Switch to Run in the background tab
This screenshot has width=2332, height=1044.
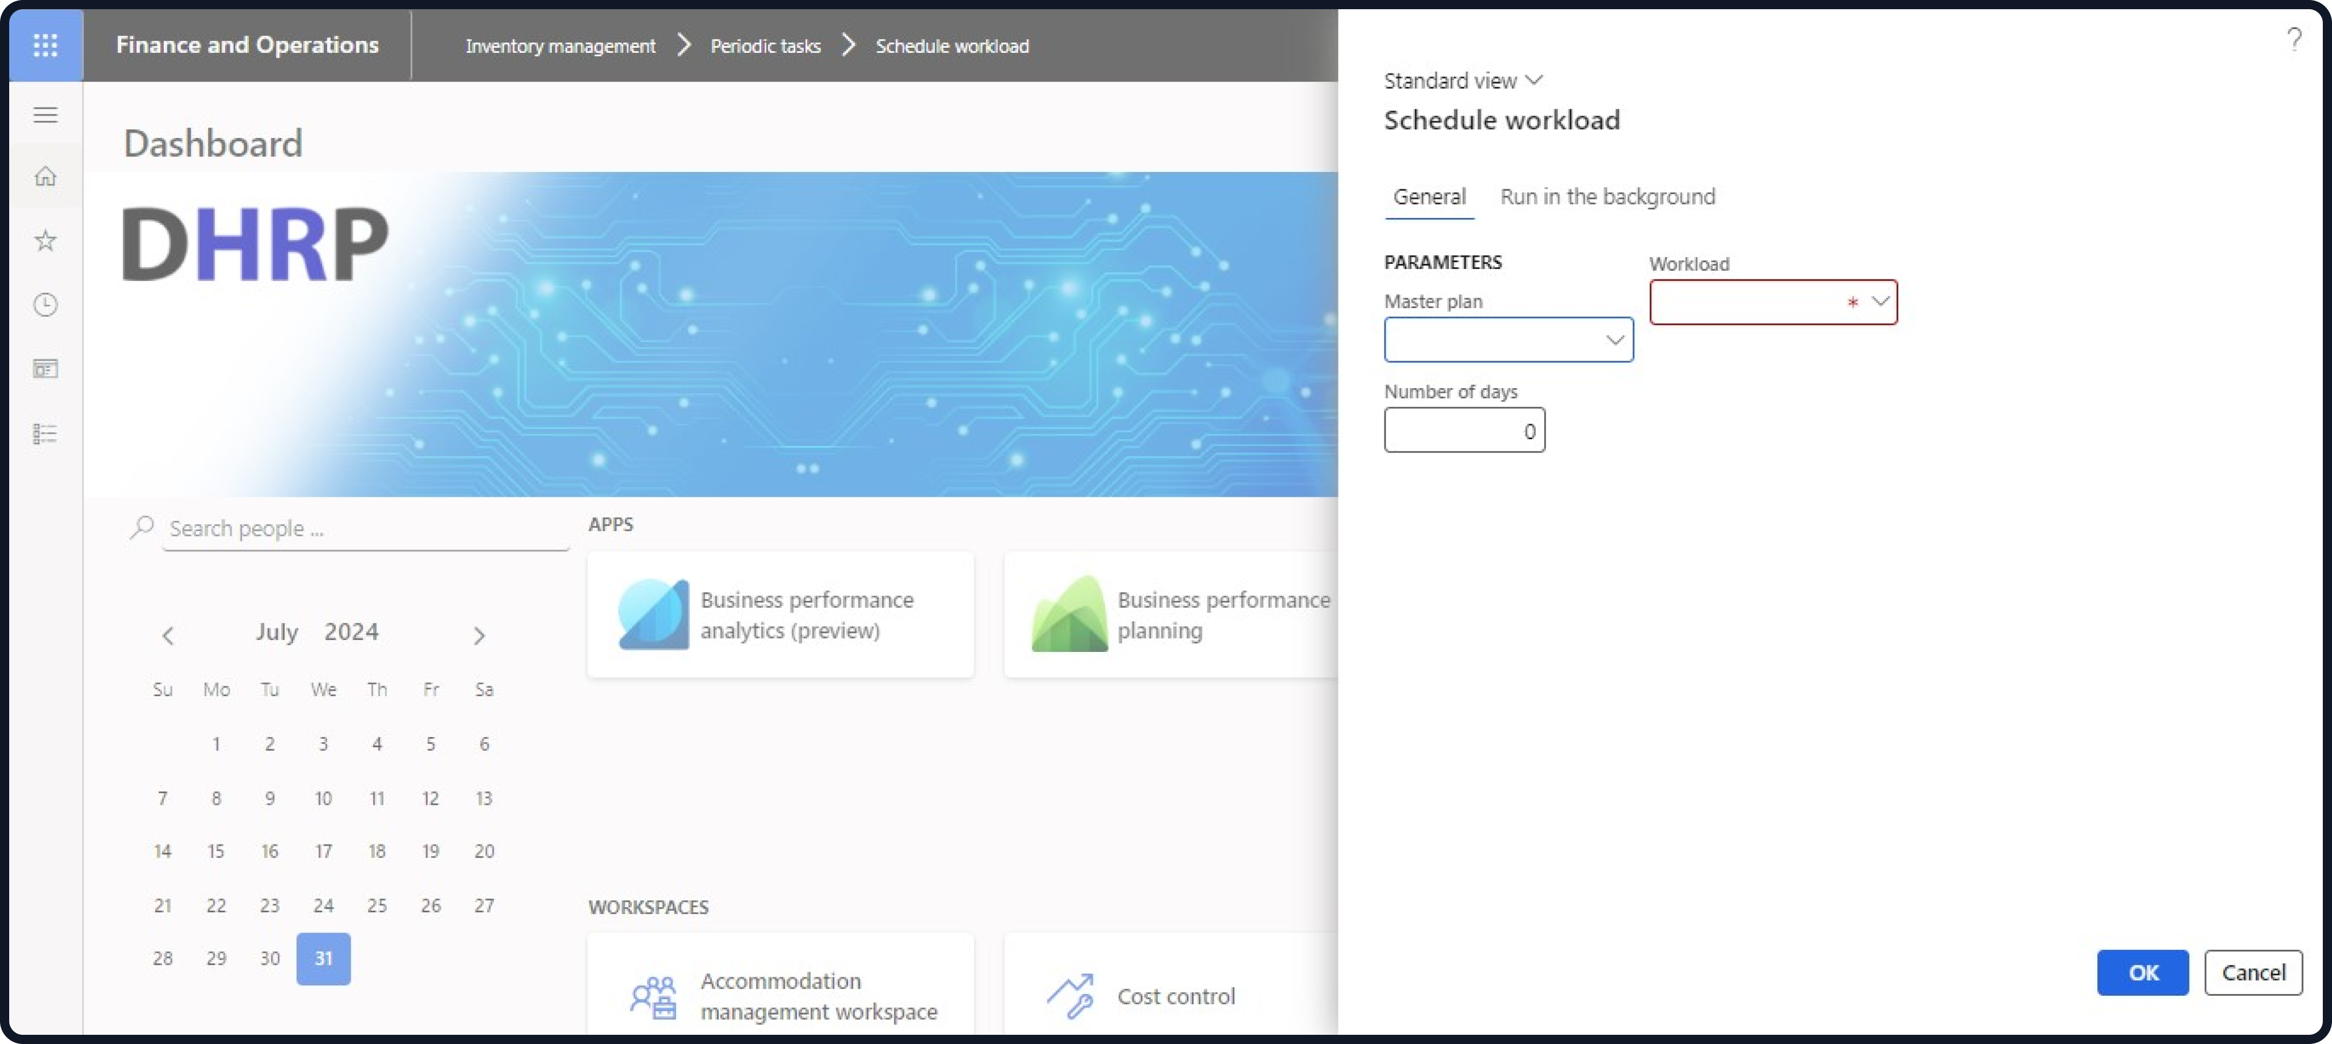click(x=1607, y=197)
